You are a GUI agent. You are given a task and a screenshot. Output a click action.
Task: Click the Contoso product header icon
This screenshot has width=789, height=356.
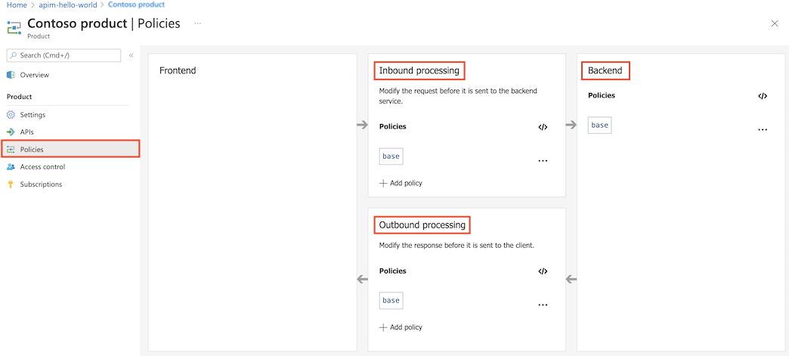14,28
